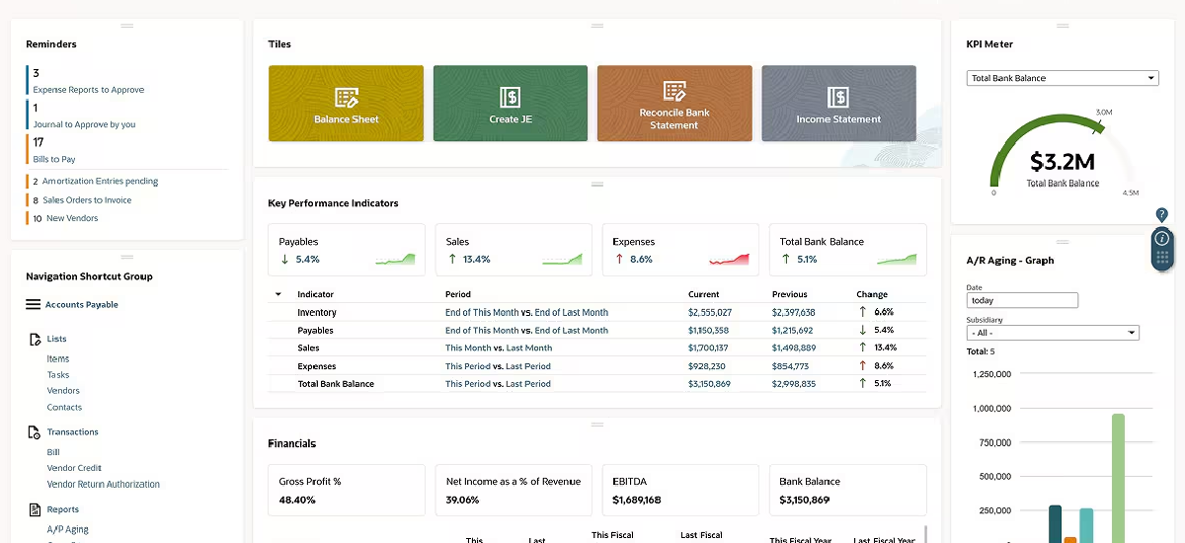Image resolution: width=1185 pixels, height=543 pixels.
Task: Click the KPI Meter panel drag handle
Action: pos(1063,25)
